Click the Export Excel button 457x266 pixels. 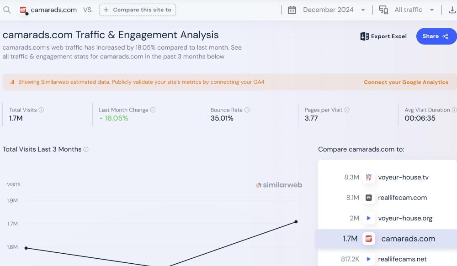pos(383,36)
